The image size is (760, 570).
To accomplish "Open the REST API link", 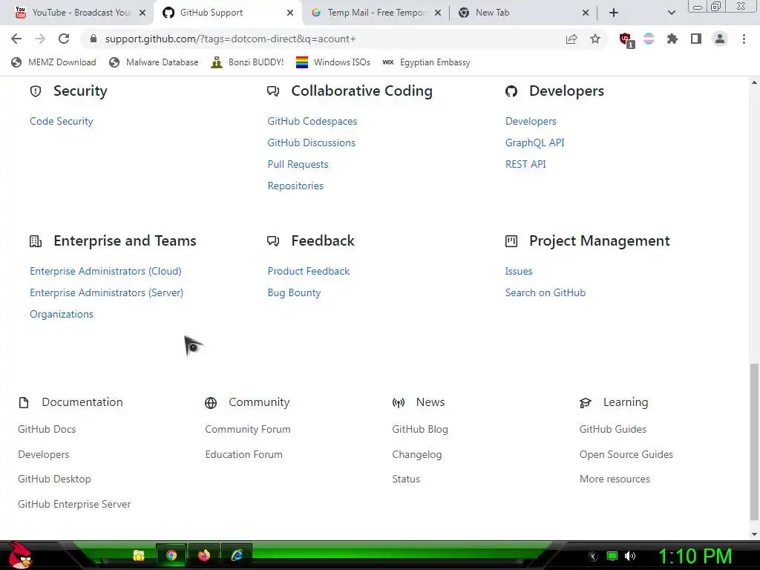I will (x=525, y=164).
